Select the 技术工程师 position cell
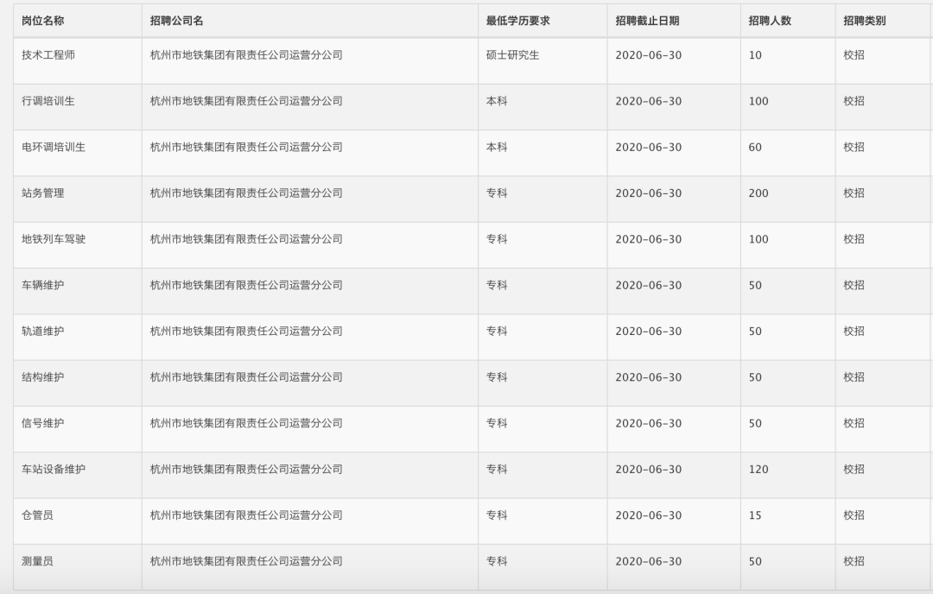 tap(48, 54)
